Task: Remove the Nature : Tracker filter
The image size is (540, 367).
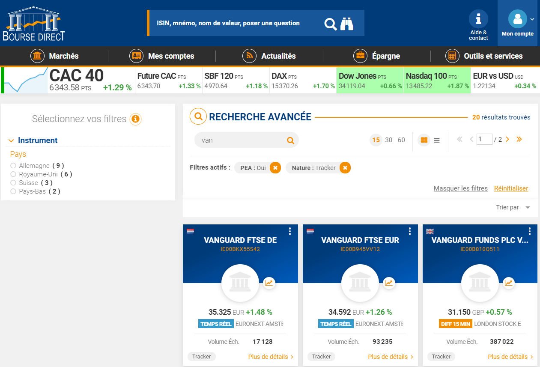Action: pos(345,168)
